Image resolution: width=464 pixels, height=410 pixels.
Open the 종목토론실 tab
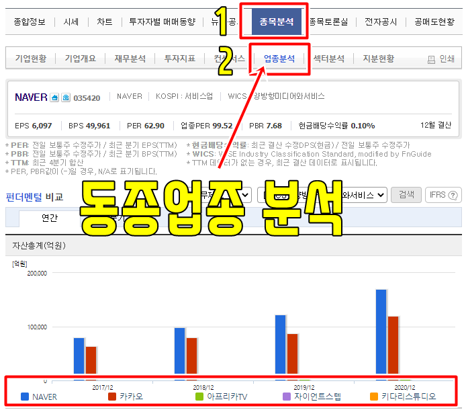pos(328,22)
